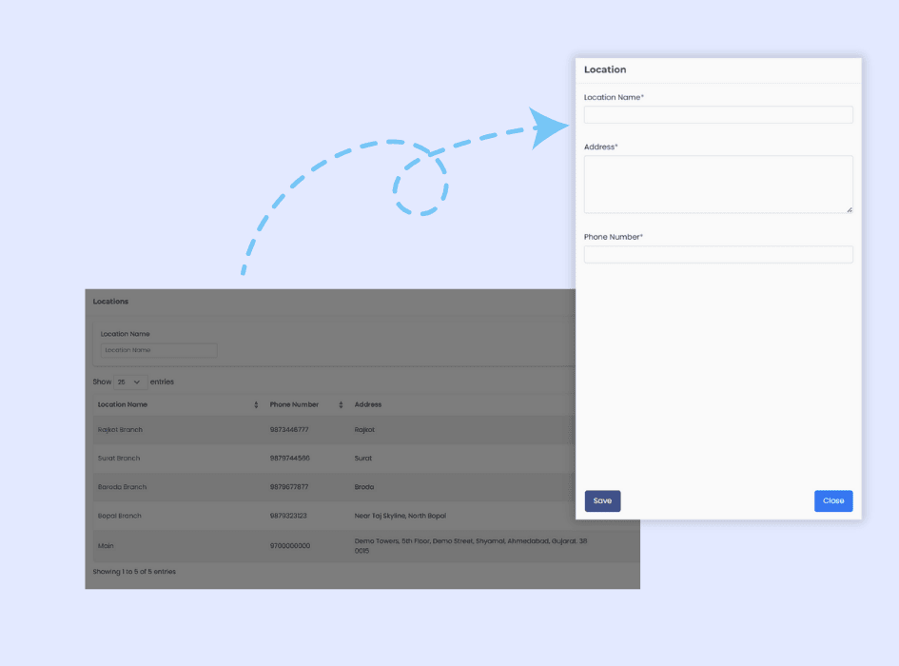This screenshot has width=899, height=666.
Task: Select the Baroda Branch row name
Action: (x=122, y=487)
